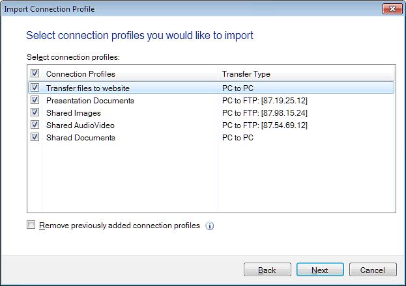The height and width of the screenshot is (286, 406).
Task: Toggle the select-all checkbox in header
Action: (x=35, y=74)
